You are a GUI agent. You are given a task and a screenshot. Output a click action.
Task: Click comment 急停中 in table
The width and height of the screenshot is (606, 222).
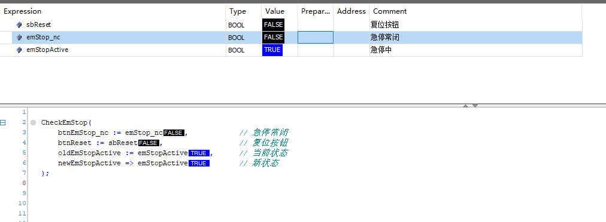coord(381,50)
